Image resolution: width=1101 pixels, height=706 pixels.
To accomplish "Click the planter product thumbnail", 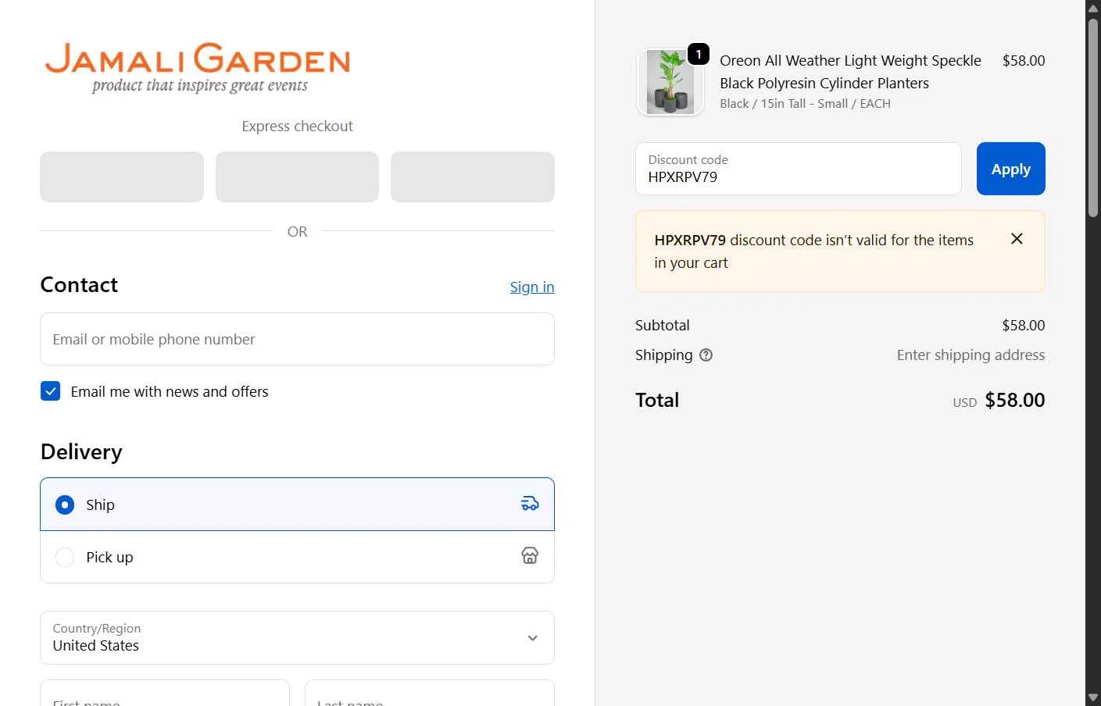I will (670, 82).
